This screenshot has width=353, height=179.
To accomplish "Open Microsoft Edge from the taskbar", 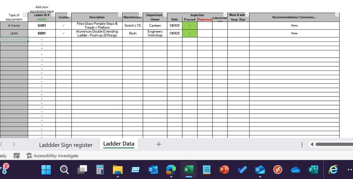I will click(x=171, y=169).
